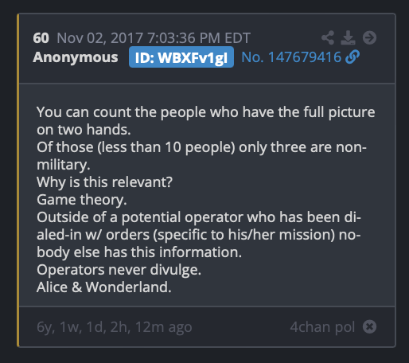This screenshot has width=409, height=363.
Task: Click the Anonymous poster name
Action: (x=76, y=57)
